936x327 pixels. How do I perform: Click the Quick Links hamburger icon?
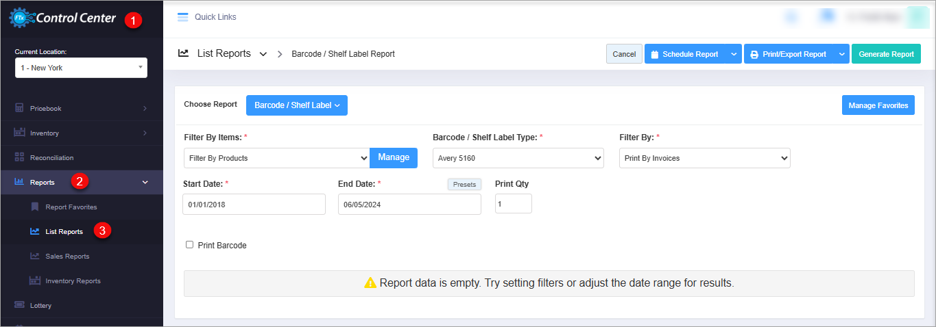point(182,17)
